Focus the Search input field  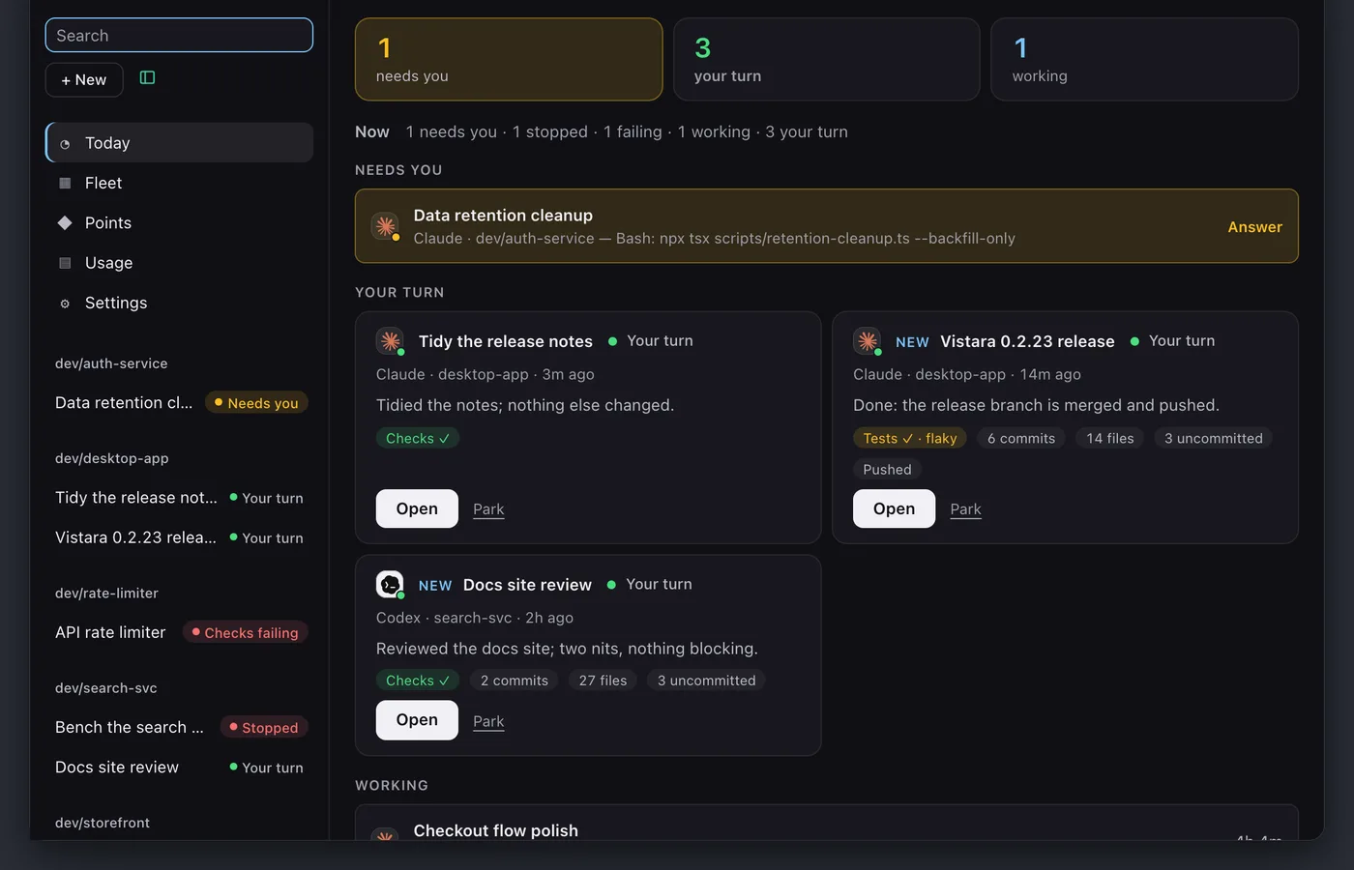[179, 35]
